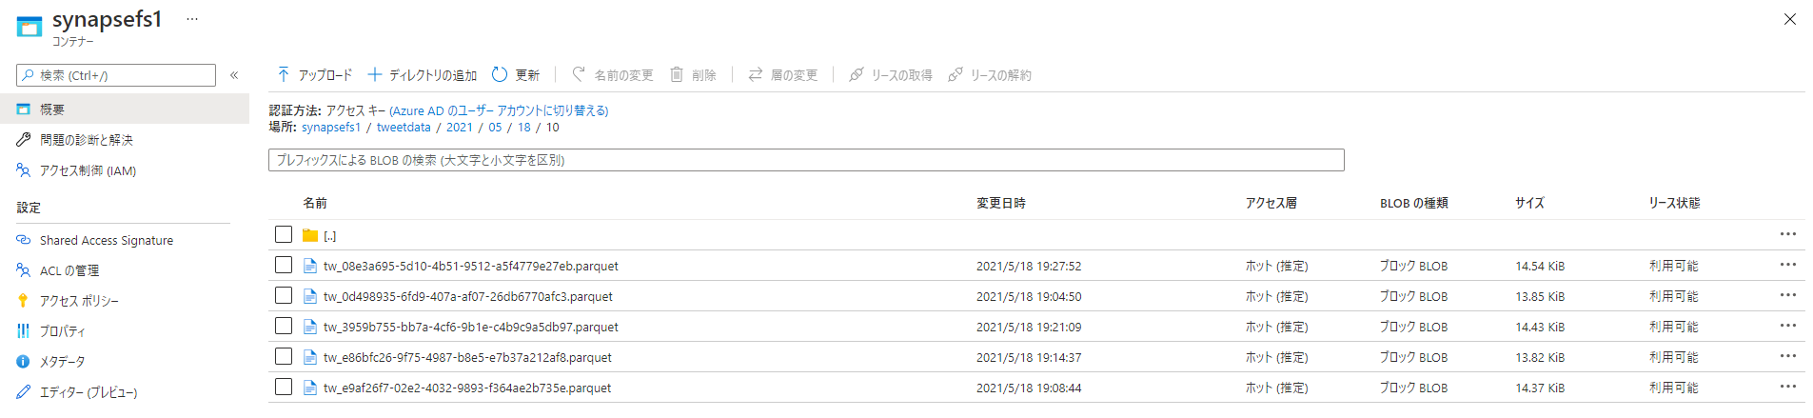Image resolution: width=1813 pixels, height=418 pixels.
Task: Click the 更新 refresh button
Action: click(x=516, y=75)
